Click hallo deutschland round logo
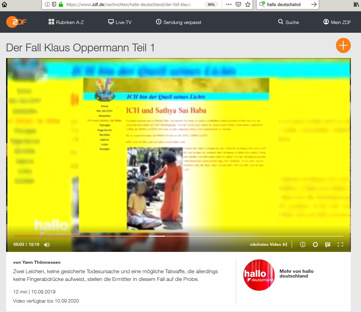This screenshot has height=312, width=361. click(x=259, y=275)
